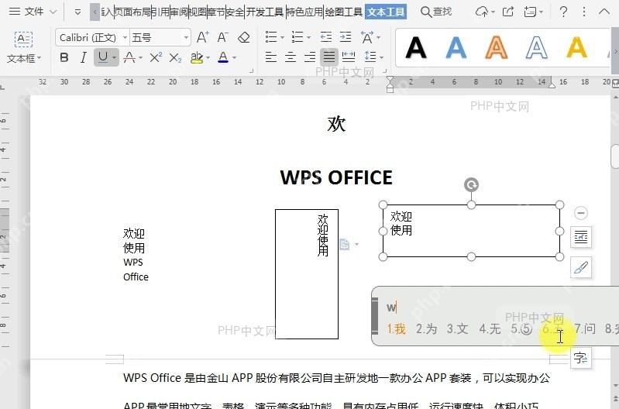The height and width of the screenshot is (409, 619).
Task: Open underline style dropdown arrow
Action: click(115, 58)
